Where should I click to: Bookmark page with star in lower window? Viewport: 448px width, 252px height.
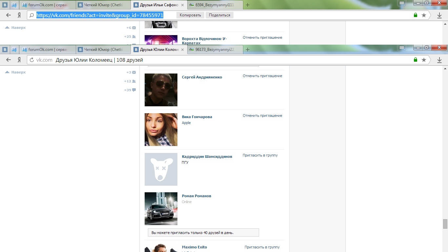pyautogui.click(x=424, y=60)
